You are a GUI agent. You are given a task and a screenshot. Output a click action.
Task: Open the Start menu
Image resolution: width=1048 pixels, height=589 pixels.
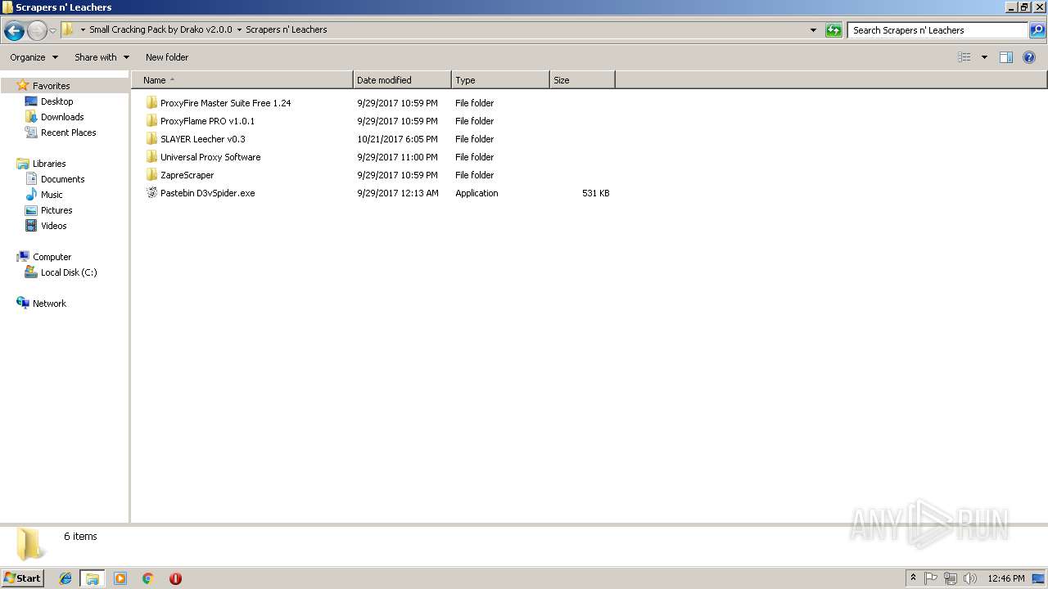click(22, 578)
